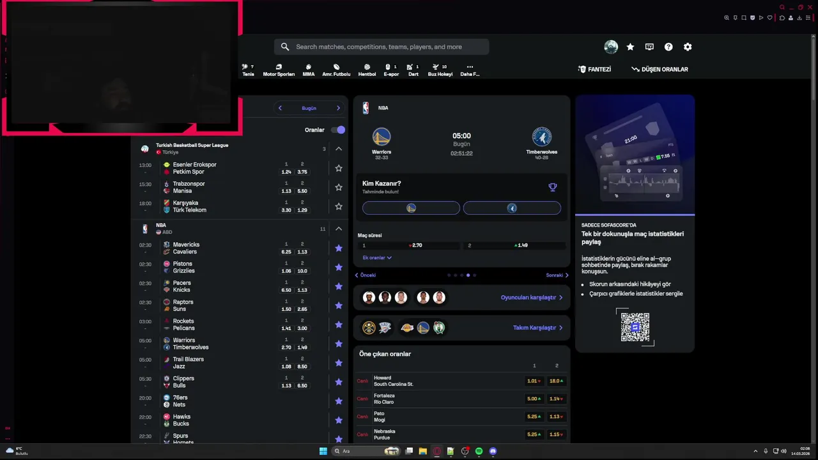Open the Dart sport icon
The width and height of the screenshot is (818, 460).
point(413,70)
